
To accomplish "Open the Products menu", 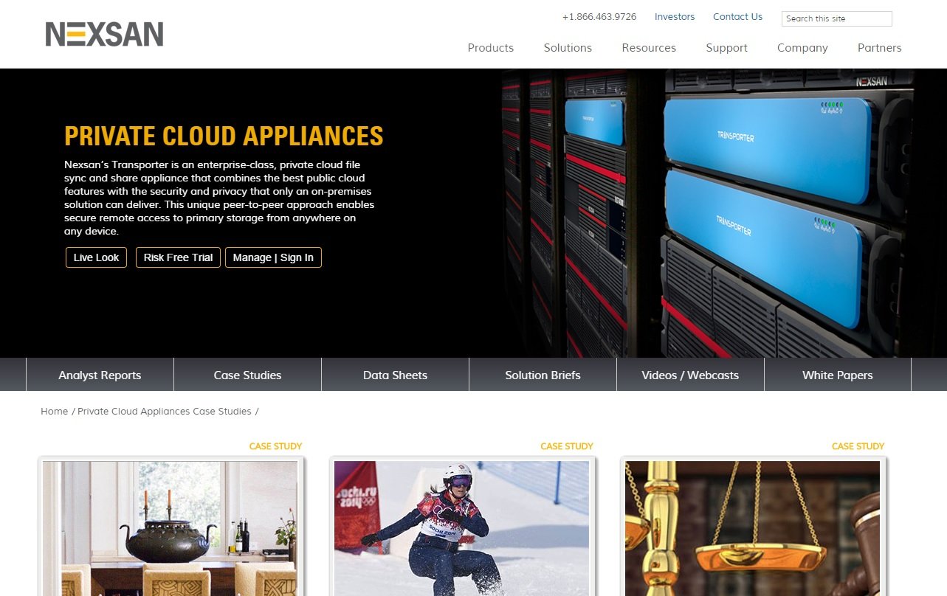I will click(491, 48).
